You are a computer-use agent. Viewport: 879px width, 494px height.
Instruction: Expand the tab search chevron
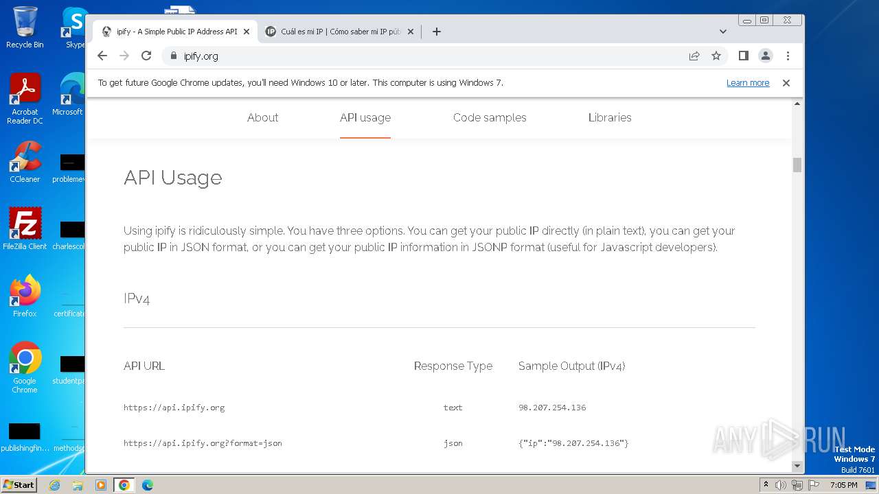click(x=723, y=32)
